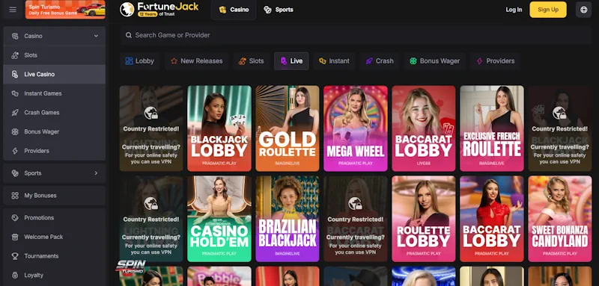The width and height of the screenshot is (599, 286).
Task: Click the search magnifier icon
Action: tap(129, 35)
